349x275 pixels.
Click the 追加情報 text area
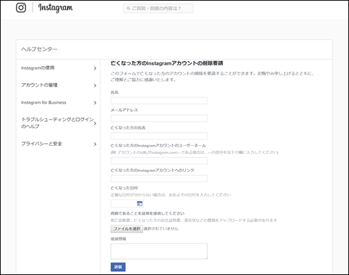(x=159, y=251)
